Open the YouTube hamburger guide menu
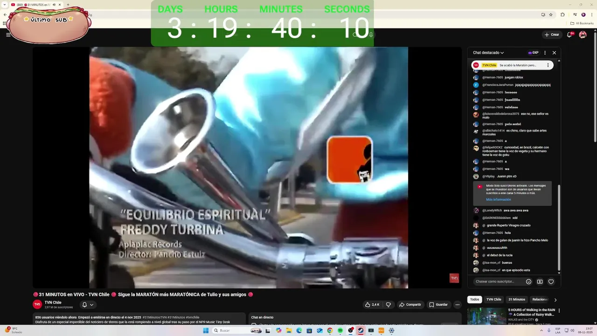The width and height of the screenshot is (597, 336). pyautogui.click(x=8, y=35)
